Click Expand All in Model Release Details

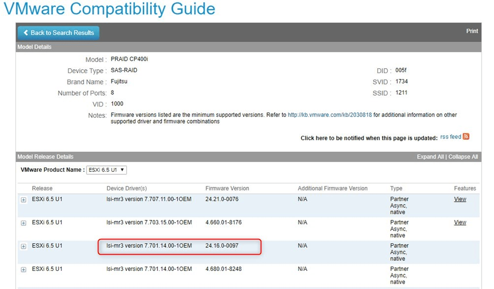click(x=430, y=157)
